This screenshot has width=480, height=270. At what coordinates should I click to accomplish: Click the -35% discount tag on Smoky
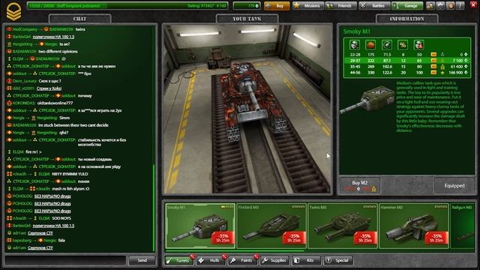[223, 238]
